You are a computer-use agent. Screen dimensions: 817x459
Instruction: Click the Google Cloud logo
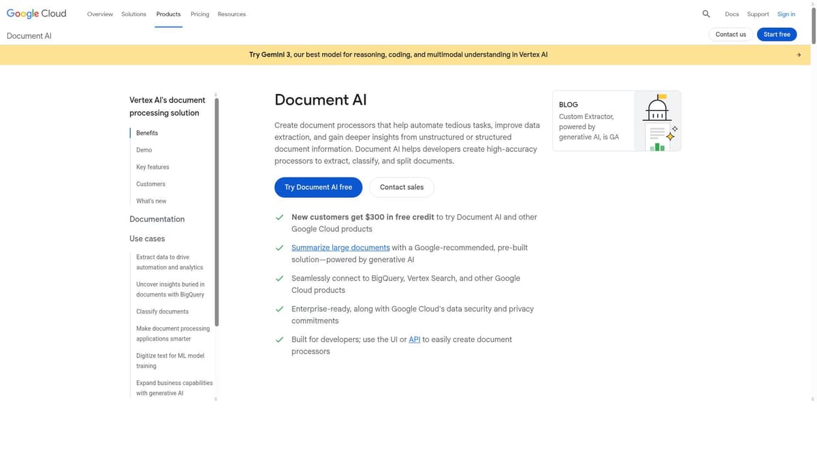[36, 14]
